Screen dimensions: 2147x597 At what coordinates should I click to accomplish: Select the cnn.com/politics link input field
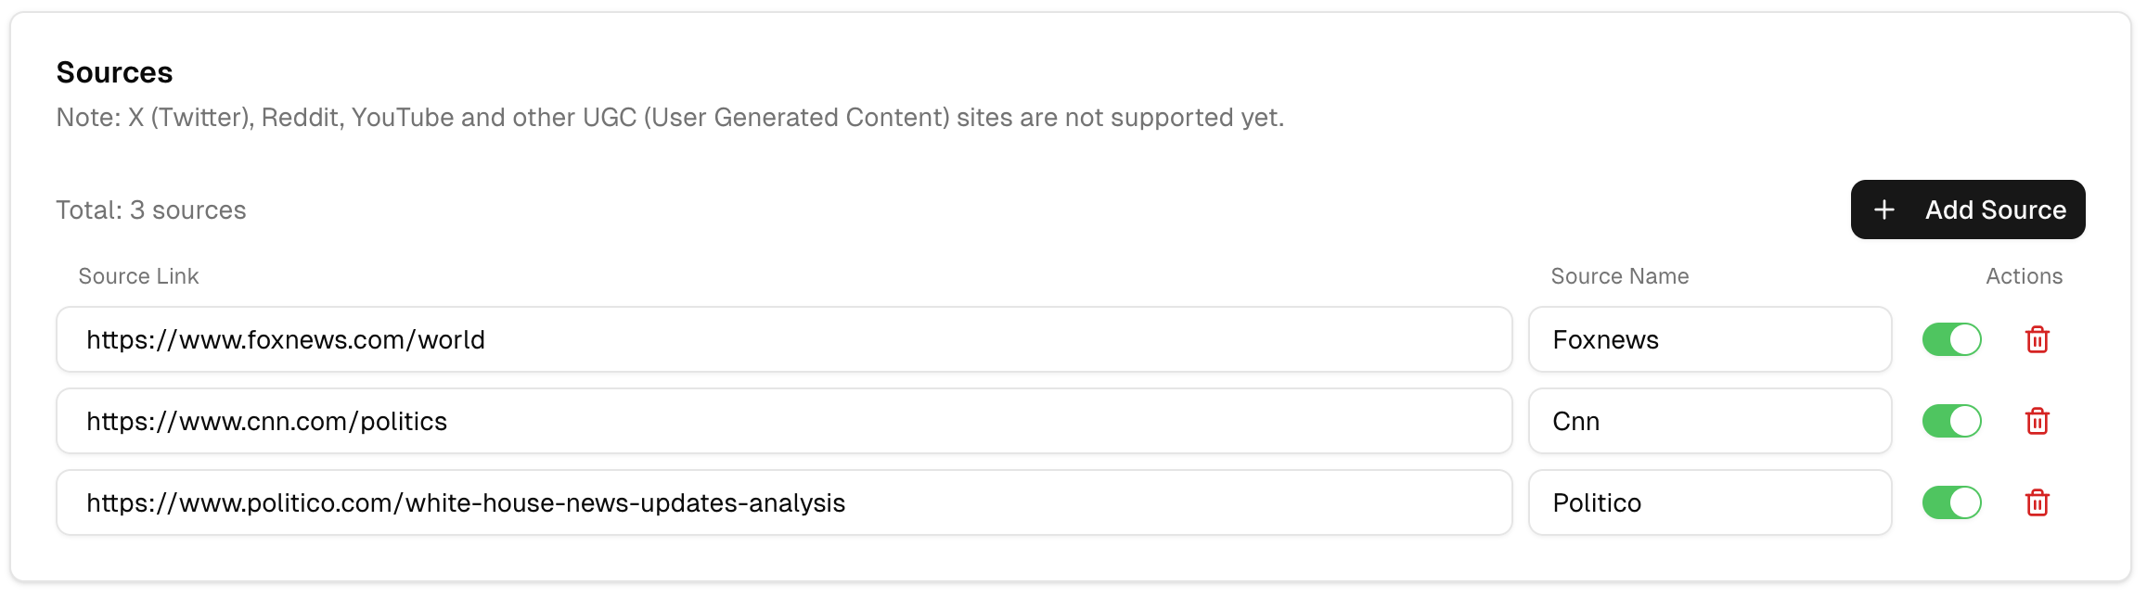(784, 421)
